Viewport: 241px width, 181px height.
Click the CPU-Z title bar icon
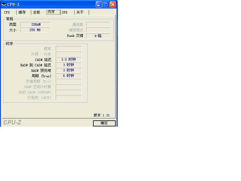tap(4, 4)
